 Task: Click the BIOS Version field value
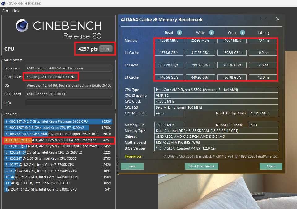(216, 148)
